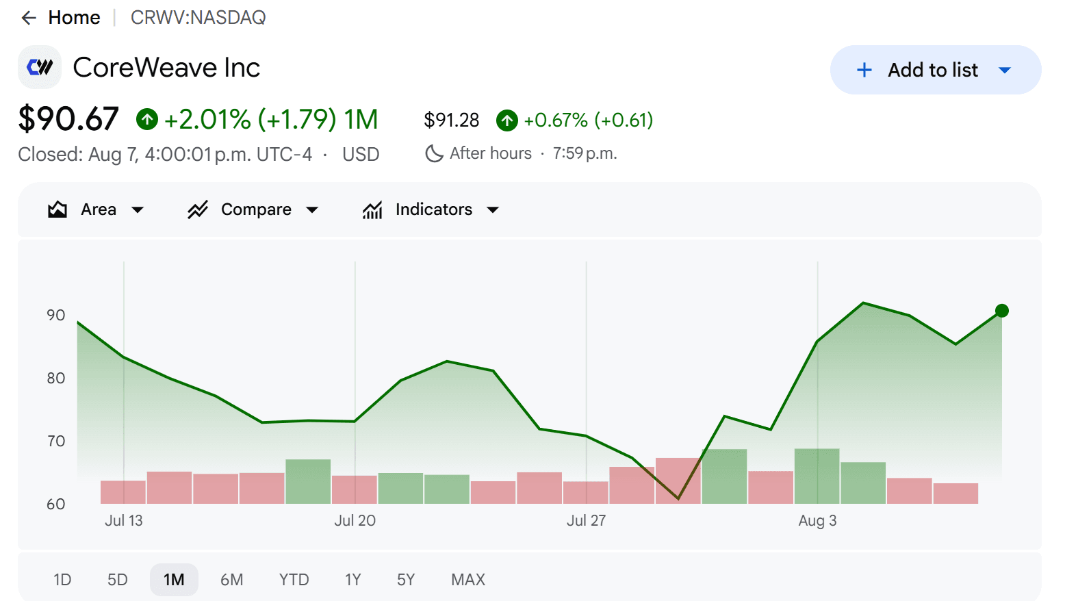1065x601 pixels.
Task: Click the green endpoint dot on chart
Action: [1002, 311]
